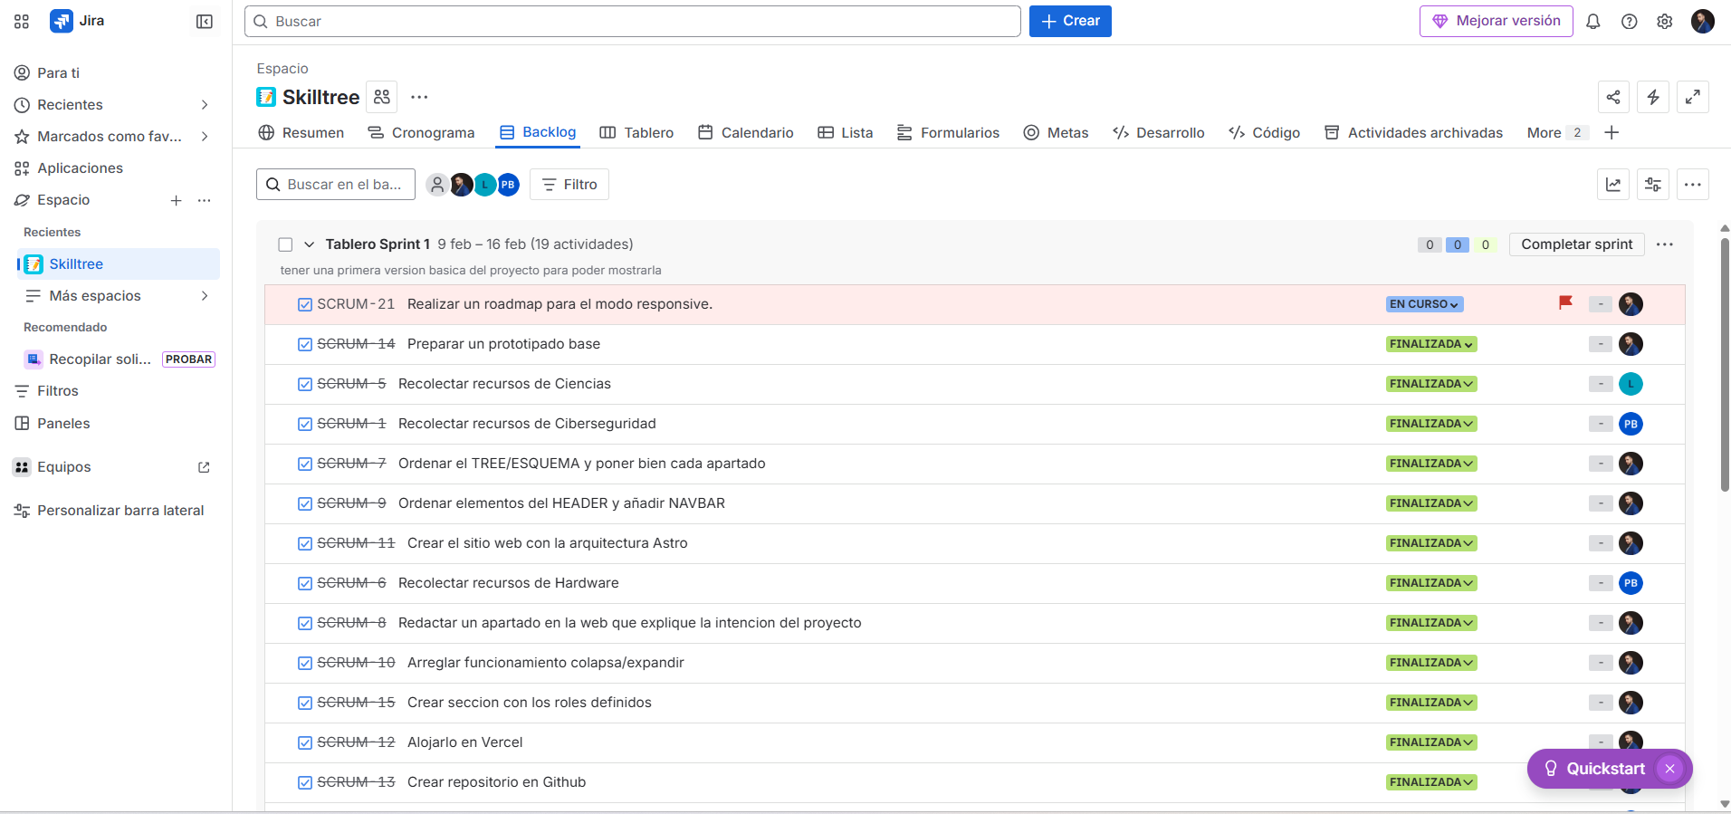Focus the top Buscar search field
The height and width of the screenshot is (814, 1731).
[633, 21]
